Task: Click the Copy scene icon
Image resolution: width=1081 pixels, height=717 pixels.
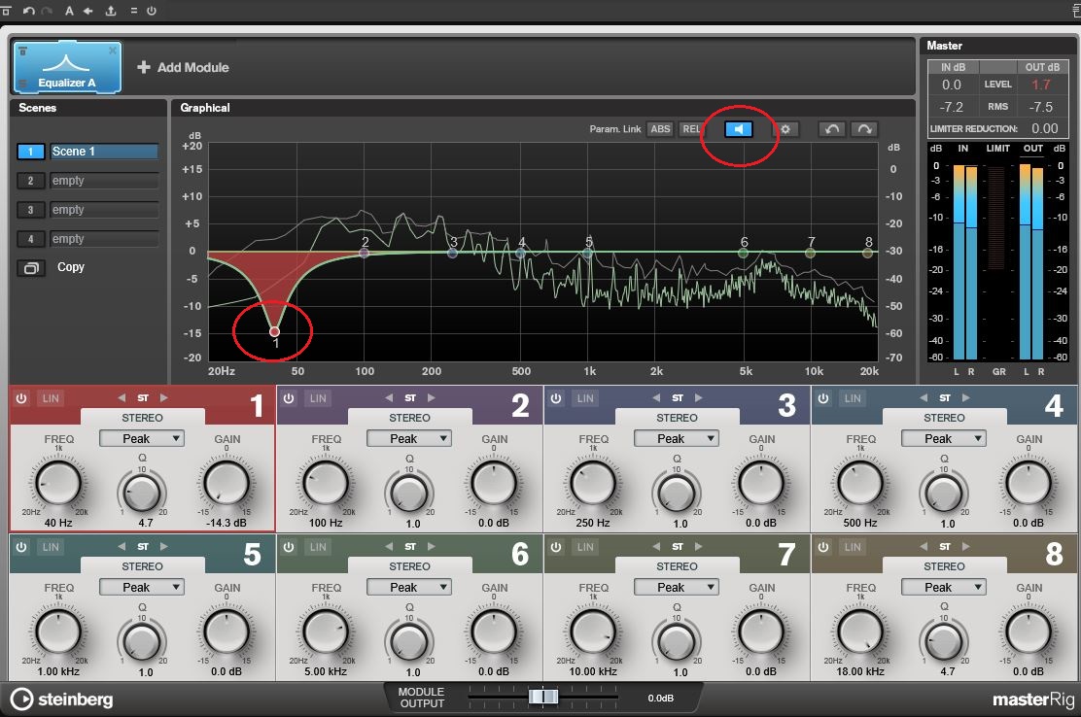Action: [31, 268]
